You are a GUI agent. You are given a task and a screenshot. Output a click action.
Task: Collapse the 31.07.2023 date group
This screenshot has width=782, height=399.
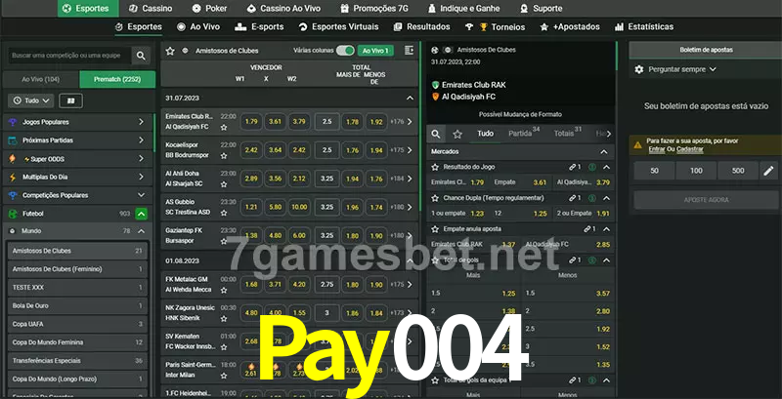pyautogui.click(x=410, y=99)
